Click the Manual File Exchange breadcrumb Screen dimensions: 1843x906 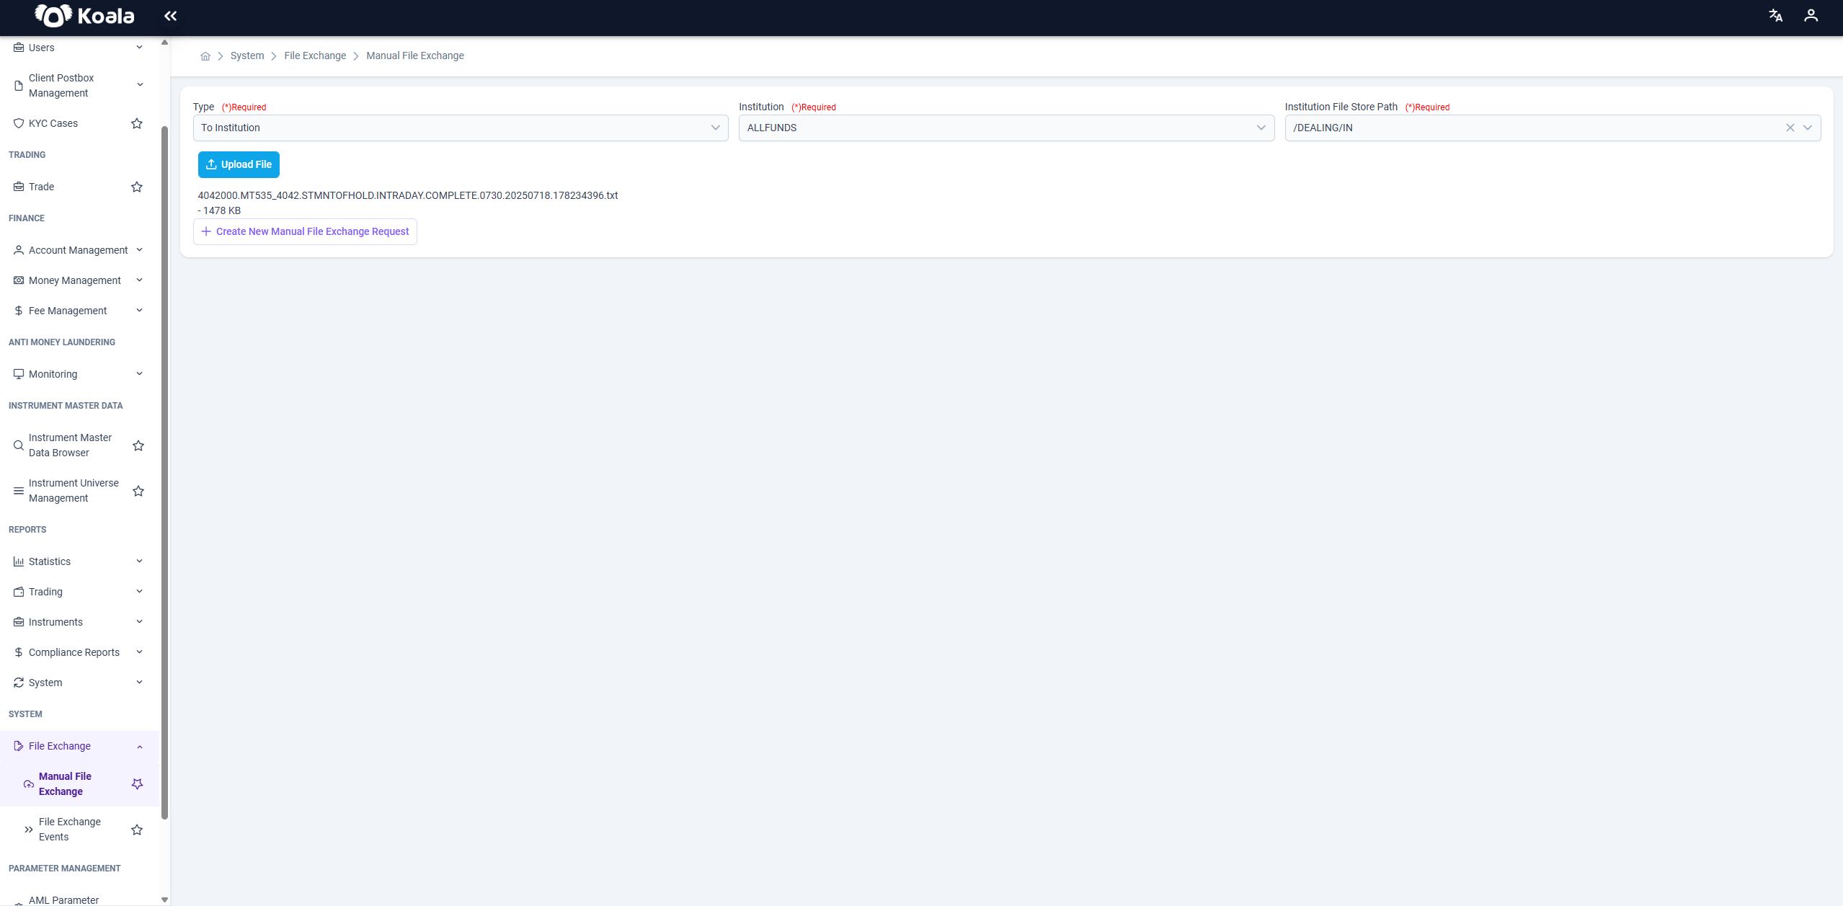click(x=415, y=56)
